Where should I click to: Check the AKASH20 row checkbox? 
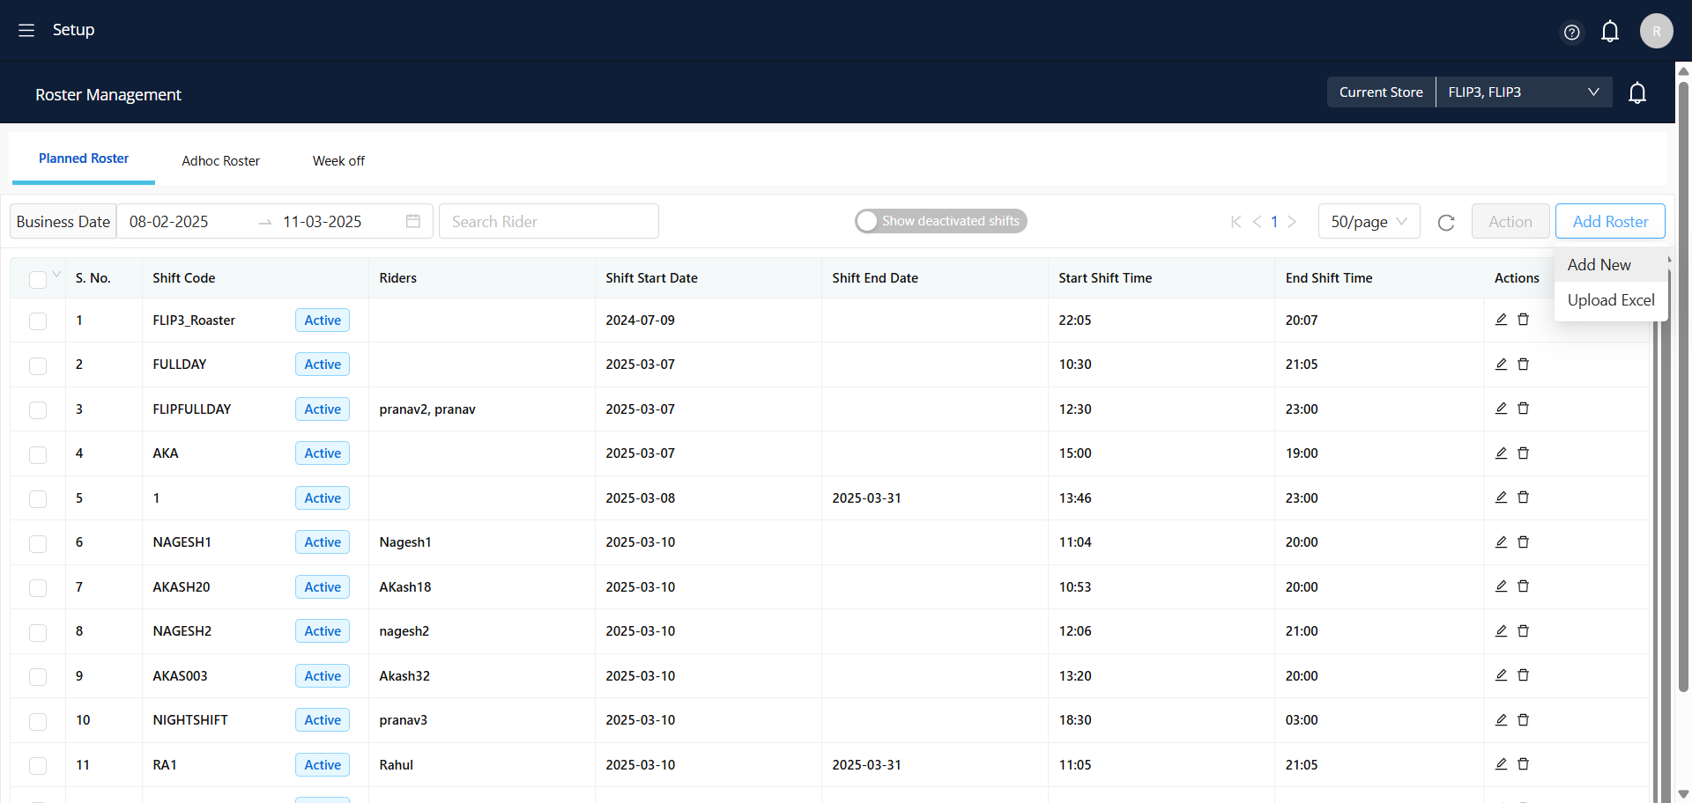[37, 588]
